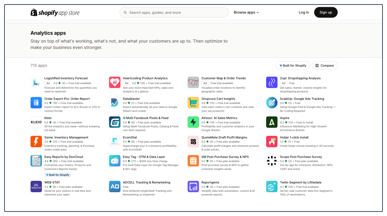387x216 pixels.
Task: Open the SM Post Purchase Survey & NPS link
Action: (225, 157)
